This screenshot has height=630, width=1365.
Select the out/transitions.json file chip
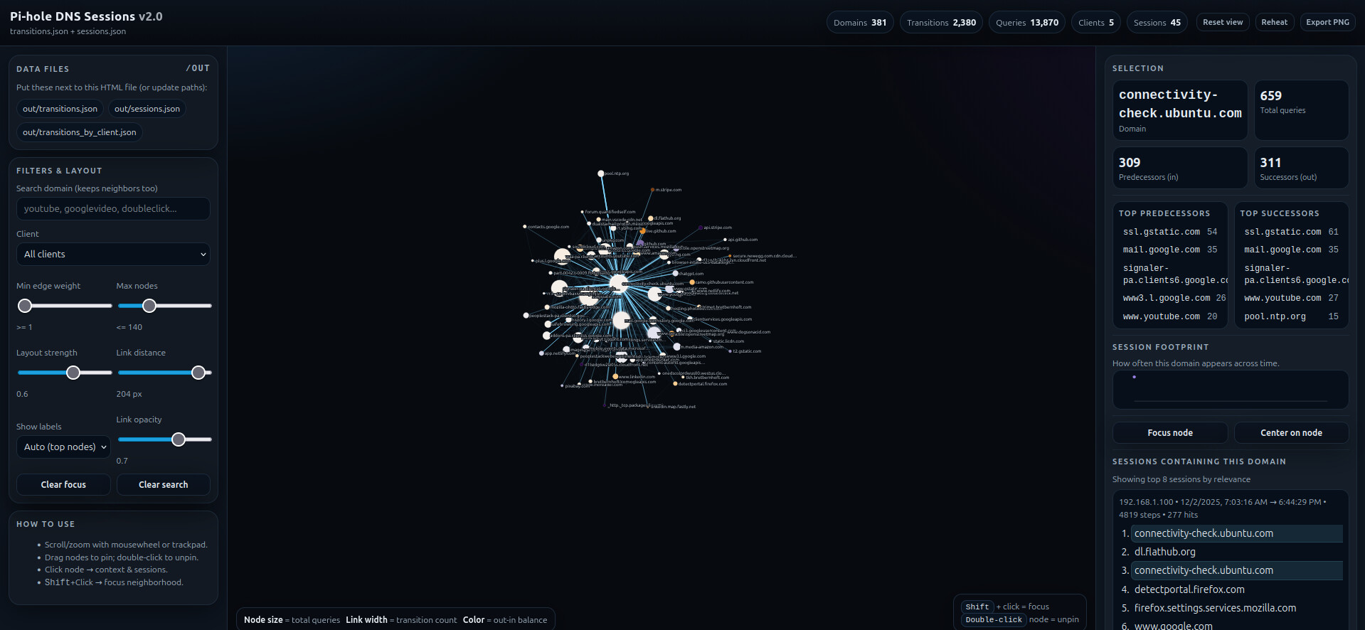[x=60, y=109]
